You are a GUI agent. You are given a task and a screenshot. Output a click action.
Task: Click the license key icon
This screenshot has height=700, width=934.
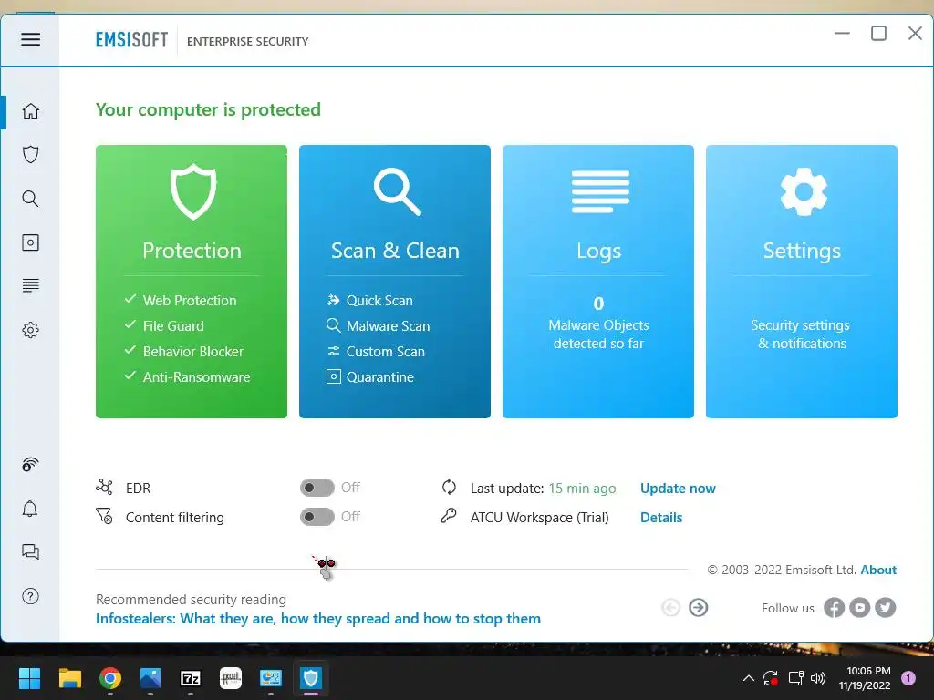click(x=449, y=516)
